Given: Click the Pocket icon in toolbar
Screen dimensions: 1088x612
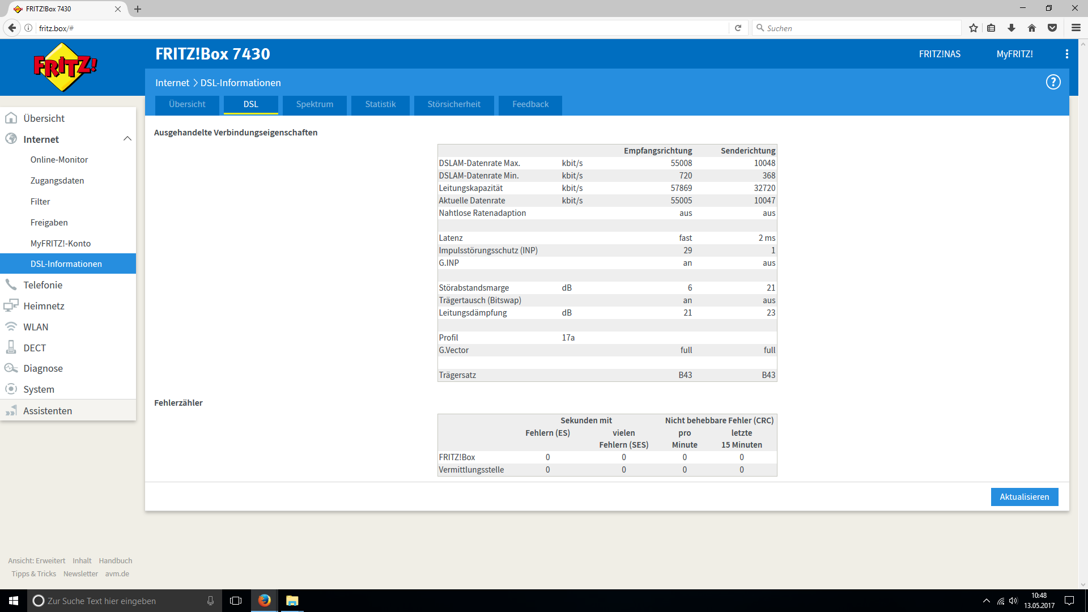Looking at the screenshot, I should 1052,28.
